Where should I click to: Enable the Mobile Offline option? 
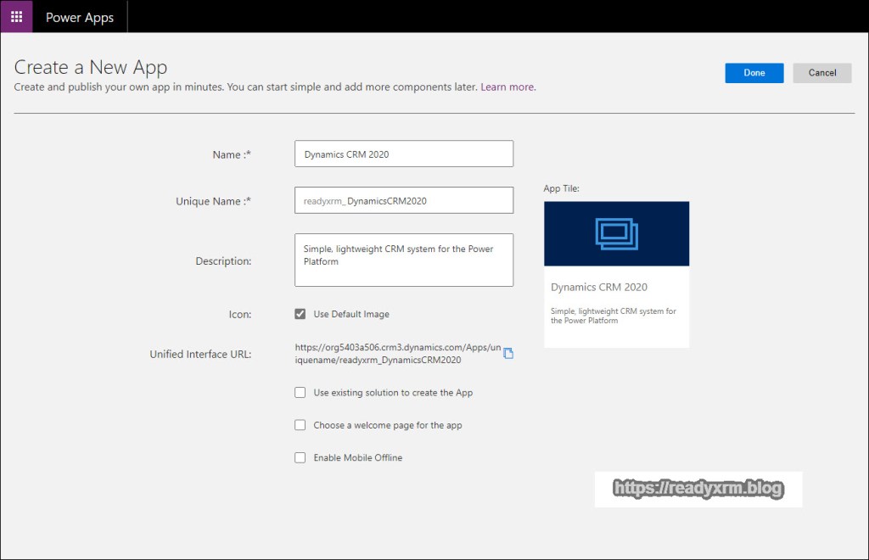300,457
